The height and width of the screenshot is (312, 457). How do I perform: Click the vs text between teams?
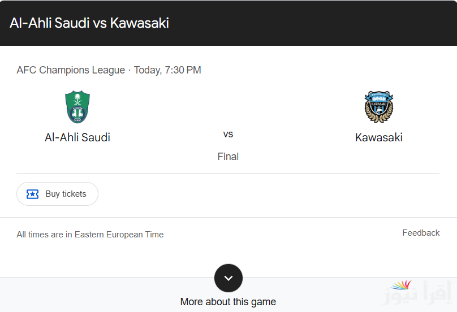pos(228,135)
